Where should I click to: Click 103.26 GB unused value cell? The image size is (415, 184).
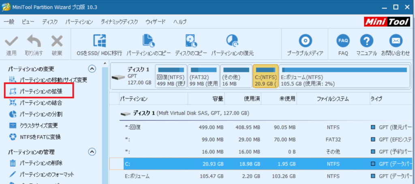tap(284, 176)
